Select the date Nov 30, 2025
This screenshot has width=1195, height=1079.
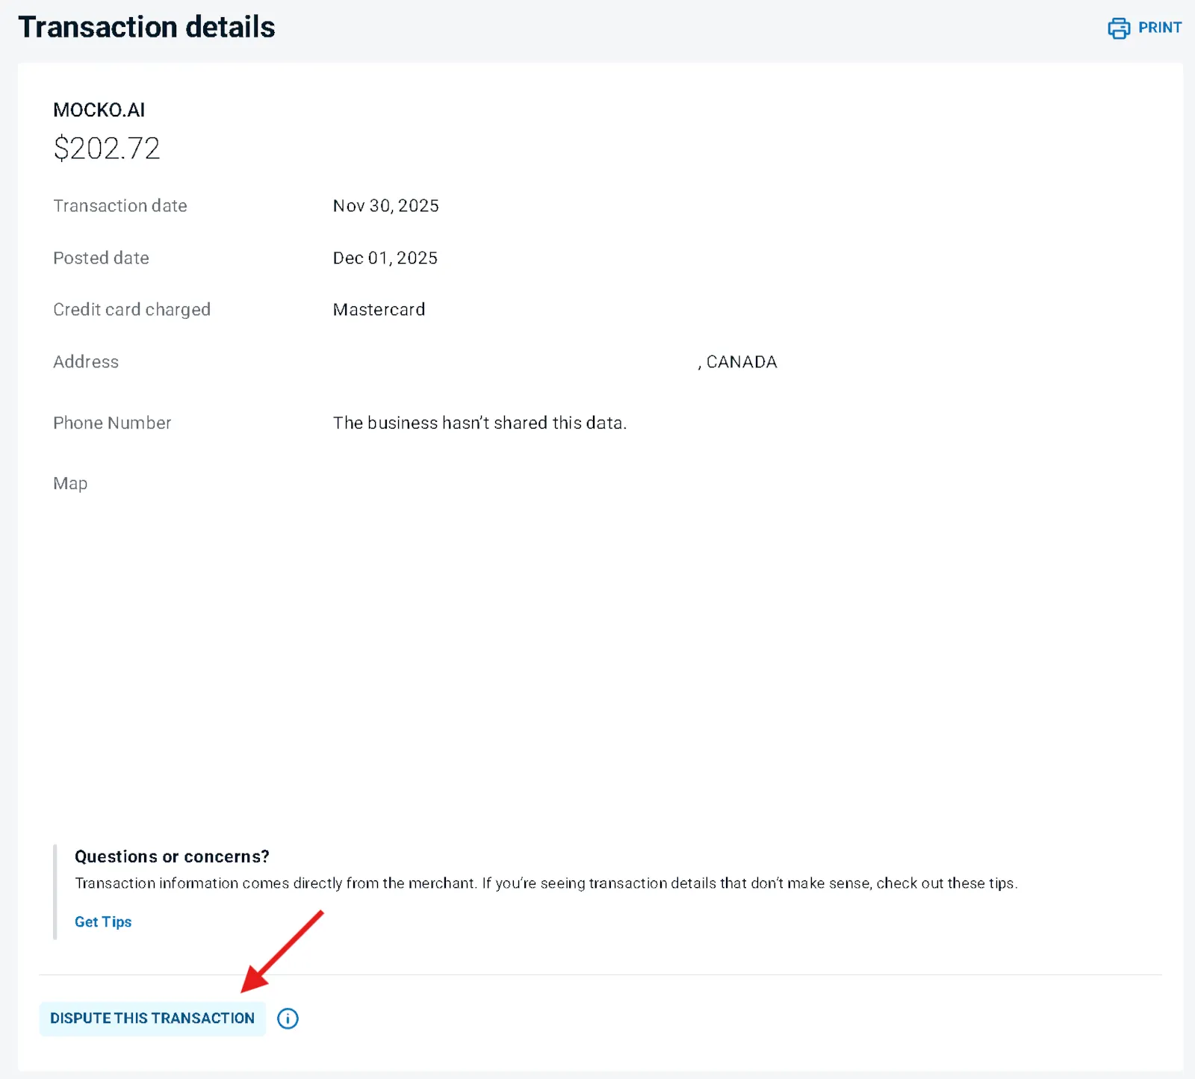click(386, 206)
